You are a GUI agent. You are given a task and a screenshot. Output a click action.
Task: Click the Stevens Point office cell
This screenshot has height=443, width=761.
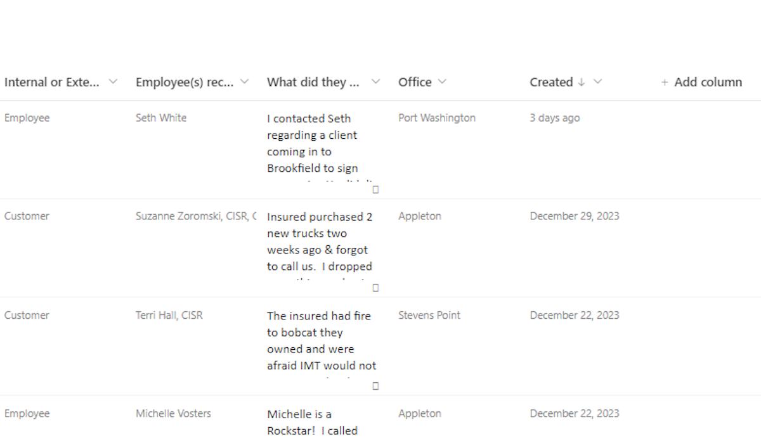pos(429,315)
